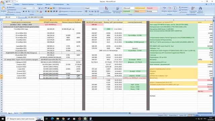This screenshot has height=121, width=215.
Task: Open Sort and Filter menu
Action: click(x=193, y=10)
